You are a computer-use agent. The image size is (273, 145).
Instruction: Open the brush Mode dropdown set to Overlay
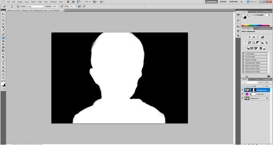35,7
